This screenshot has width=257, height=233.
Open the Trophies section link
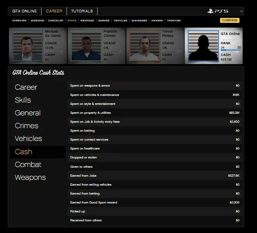(174, 21)
